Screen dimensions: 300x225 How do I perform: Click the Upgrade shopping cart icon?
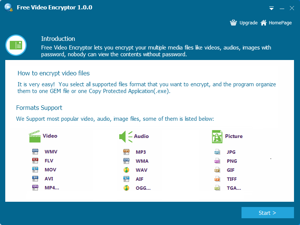(233, 22)
